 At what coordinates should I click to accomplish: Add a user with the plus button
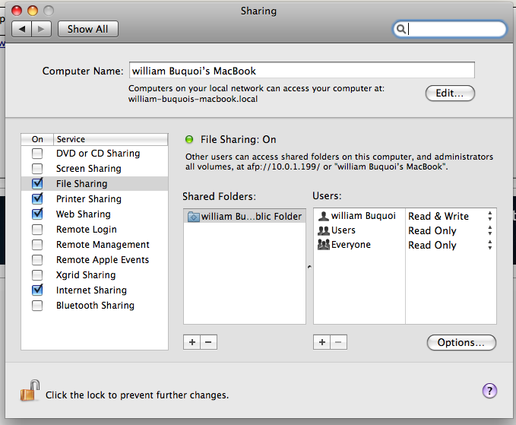pyautogui.click(x=322, y=342)
